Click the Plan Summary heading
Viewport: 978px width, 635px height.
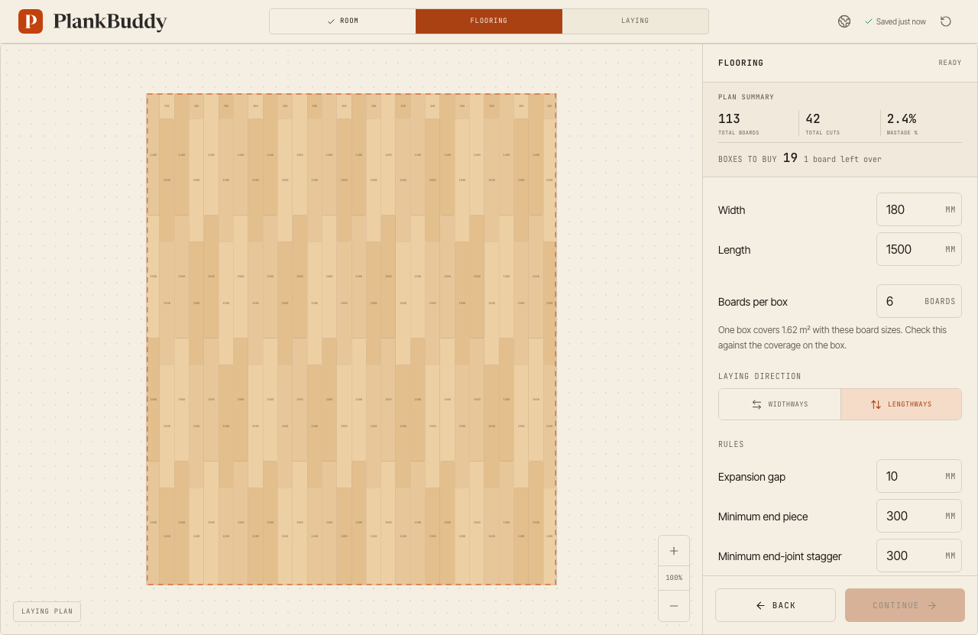pos(746,97)
